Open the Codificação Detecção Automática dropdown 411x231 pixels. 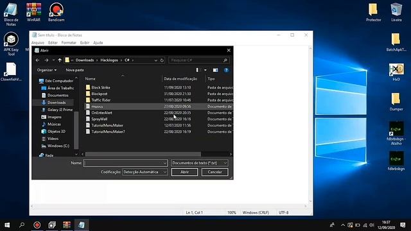click(144, 172)
